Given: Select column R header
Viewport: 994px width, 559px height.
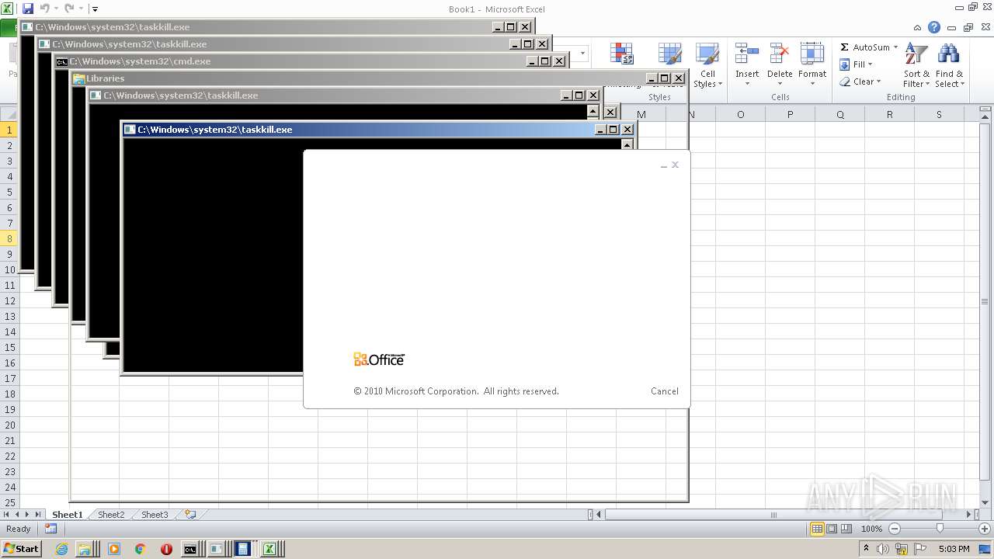Looking at the screenshot, I should [x=889, y=114].
